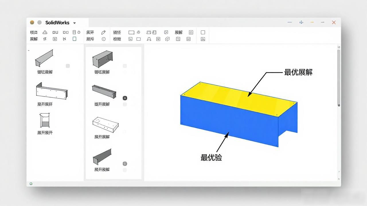The height and width of the screenshot is (206, 367).
Task: Click the two small squares icon in top ribbon row
Action: (66, 32)
